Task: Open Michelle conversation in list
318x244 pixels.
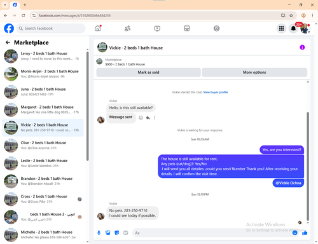Action: 43,234
